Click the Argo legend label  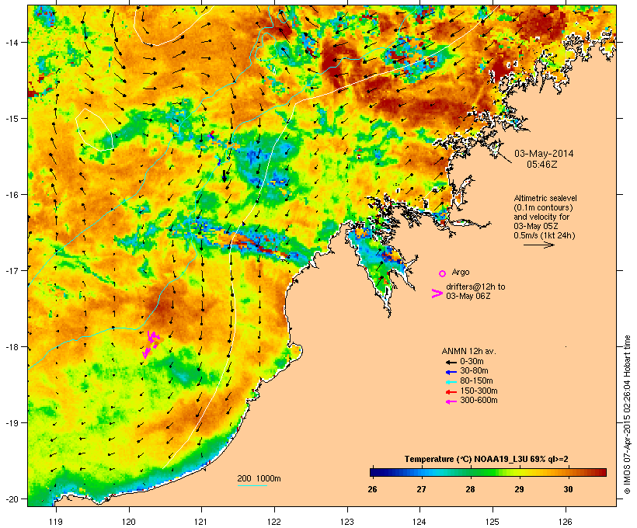click(461, 272)
